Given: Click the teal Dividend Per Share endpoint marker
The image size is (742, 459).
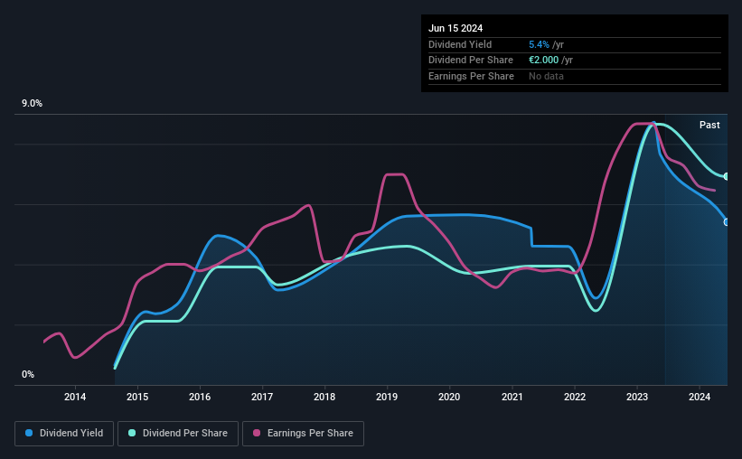Looking at the screenshot, I should pos(727,176).
